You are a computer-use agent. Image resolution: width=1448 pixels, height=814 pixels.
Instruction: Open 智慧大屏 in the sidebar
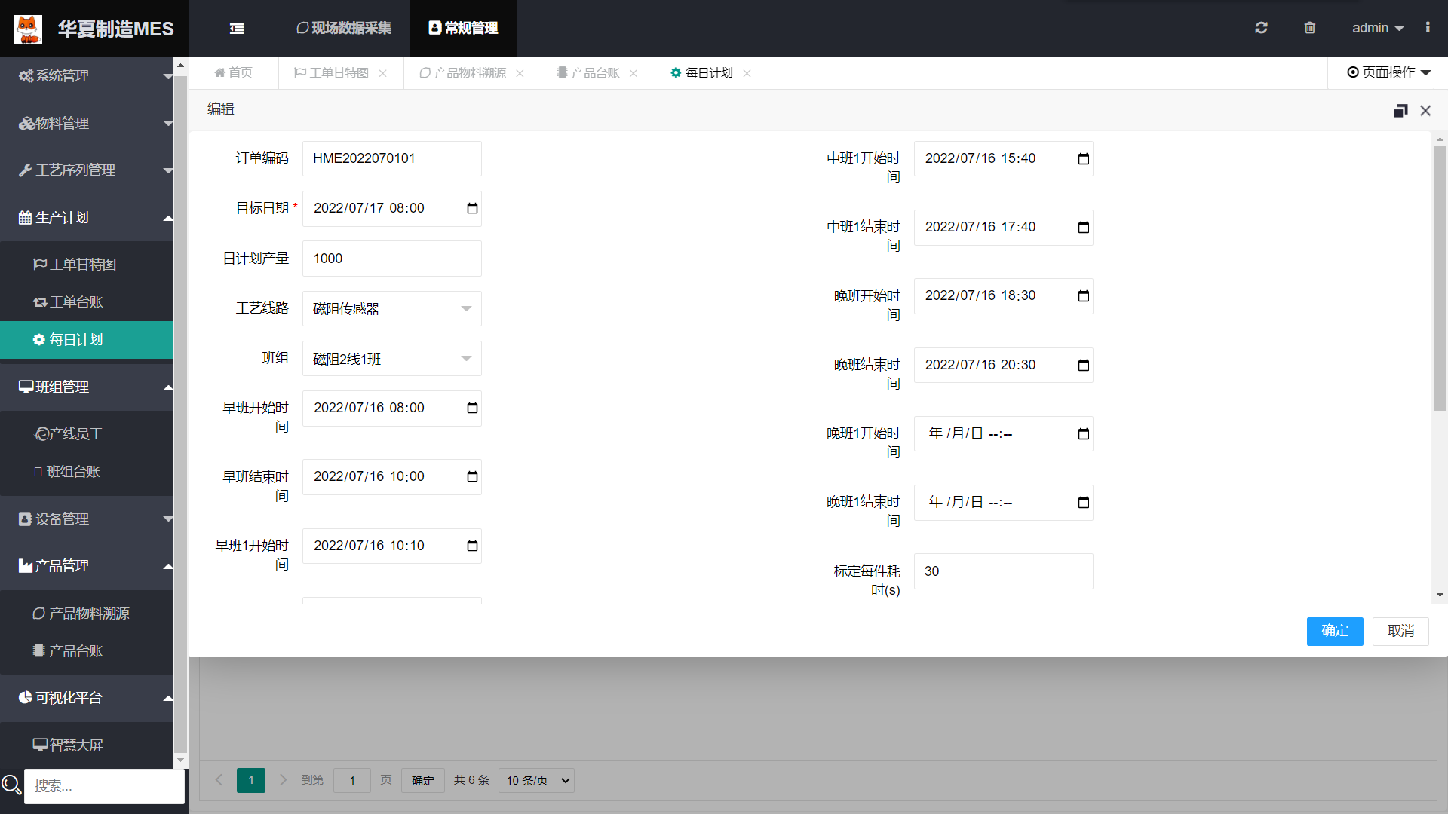pyautogui.click(x=87, y=745)
